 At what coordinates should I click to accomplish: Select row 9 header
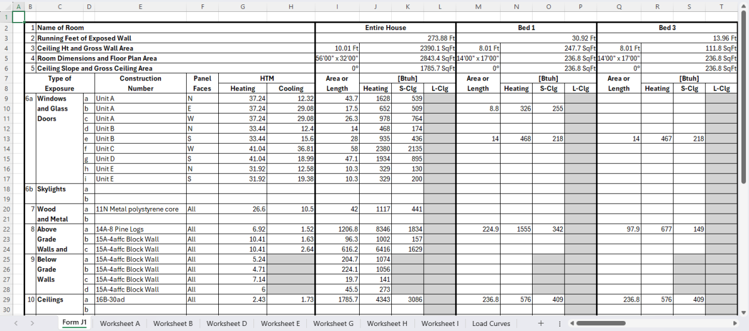coord(6,100)
